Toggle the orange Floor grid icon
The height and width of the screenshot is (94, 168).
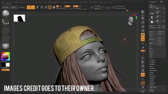tap(143, 39)
